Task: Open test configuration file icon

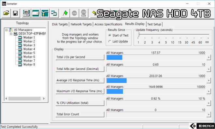Action: click(6, 13)
